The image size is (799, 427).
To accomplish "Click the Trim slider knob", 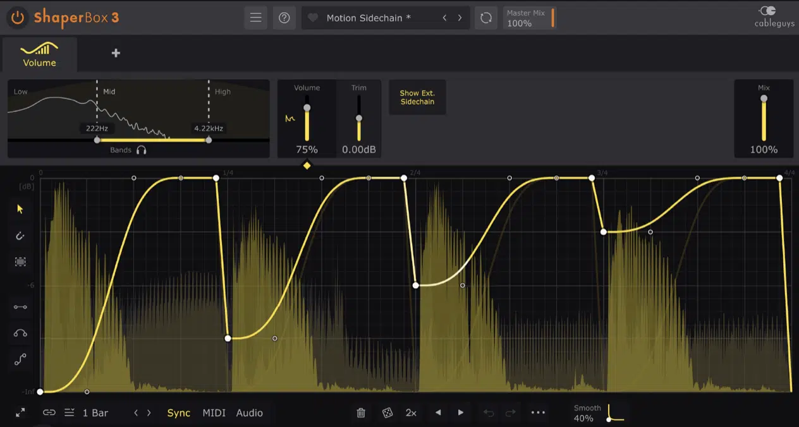I will [x=359, y=118].
